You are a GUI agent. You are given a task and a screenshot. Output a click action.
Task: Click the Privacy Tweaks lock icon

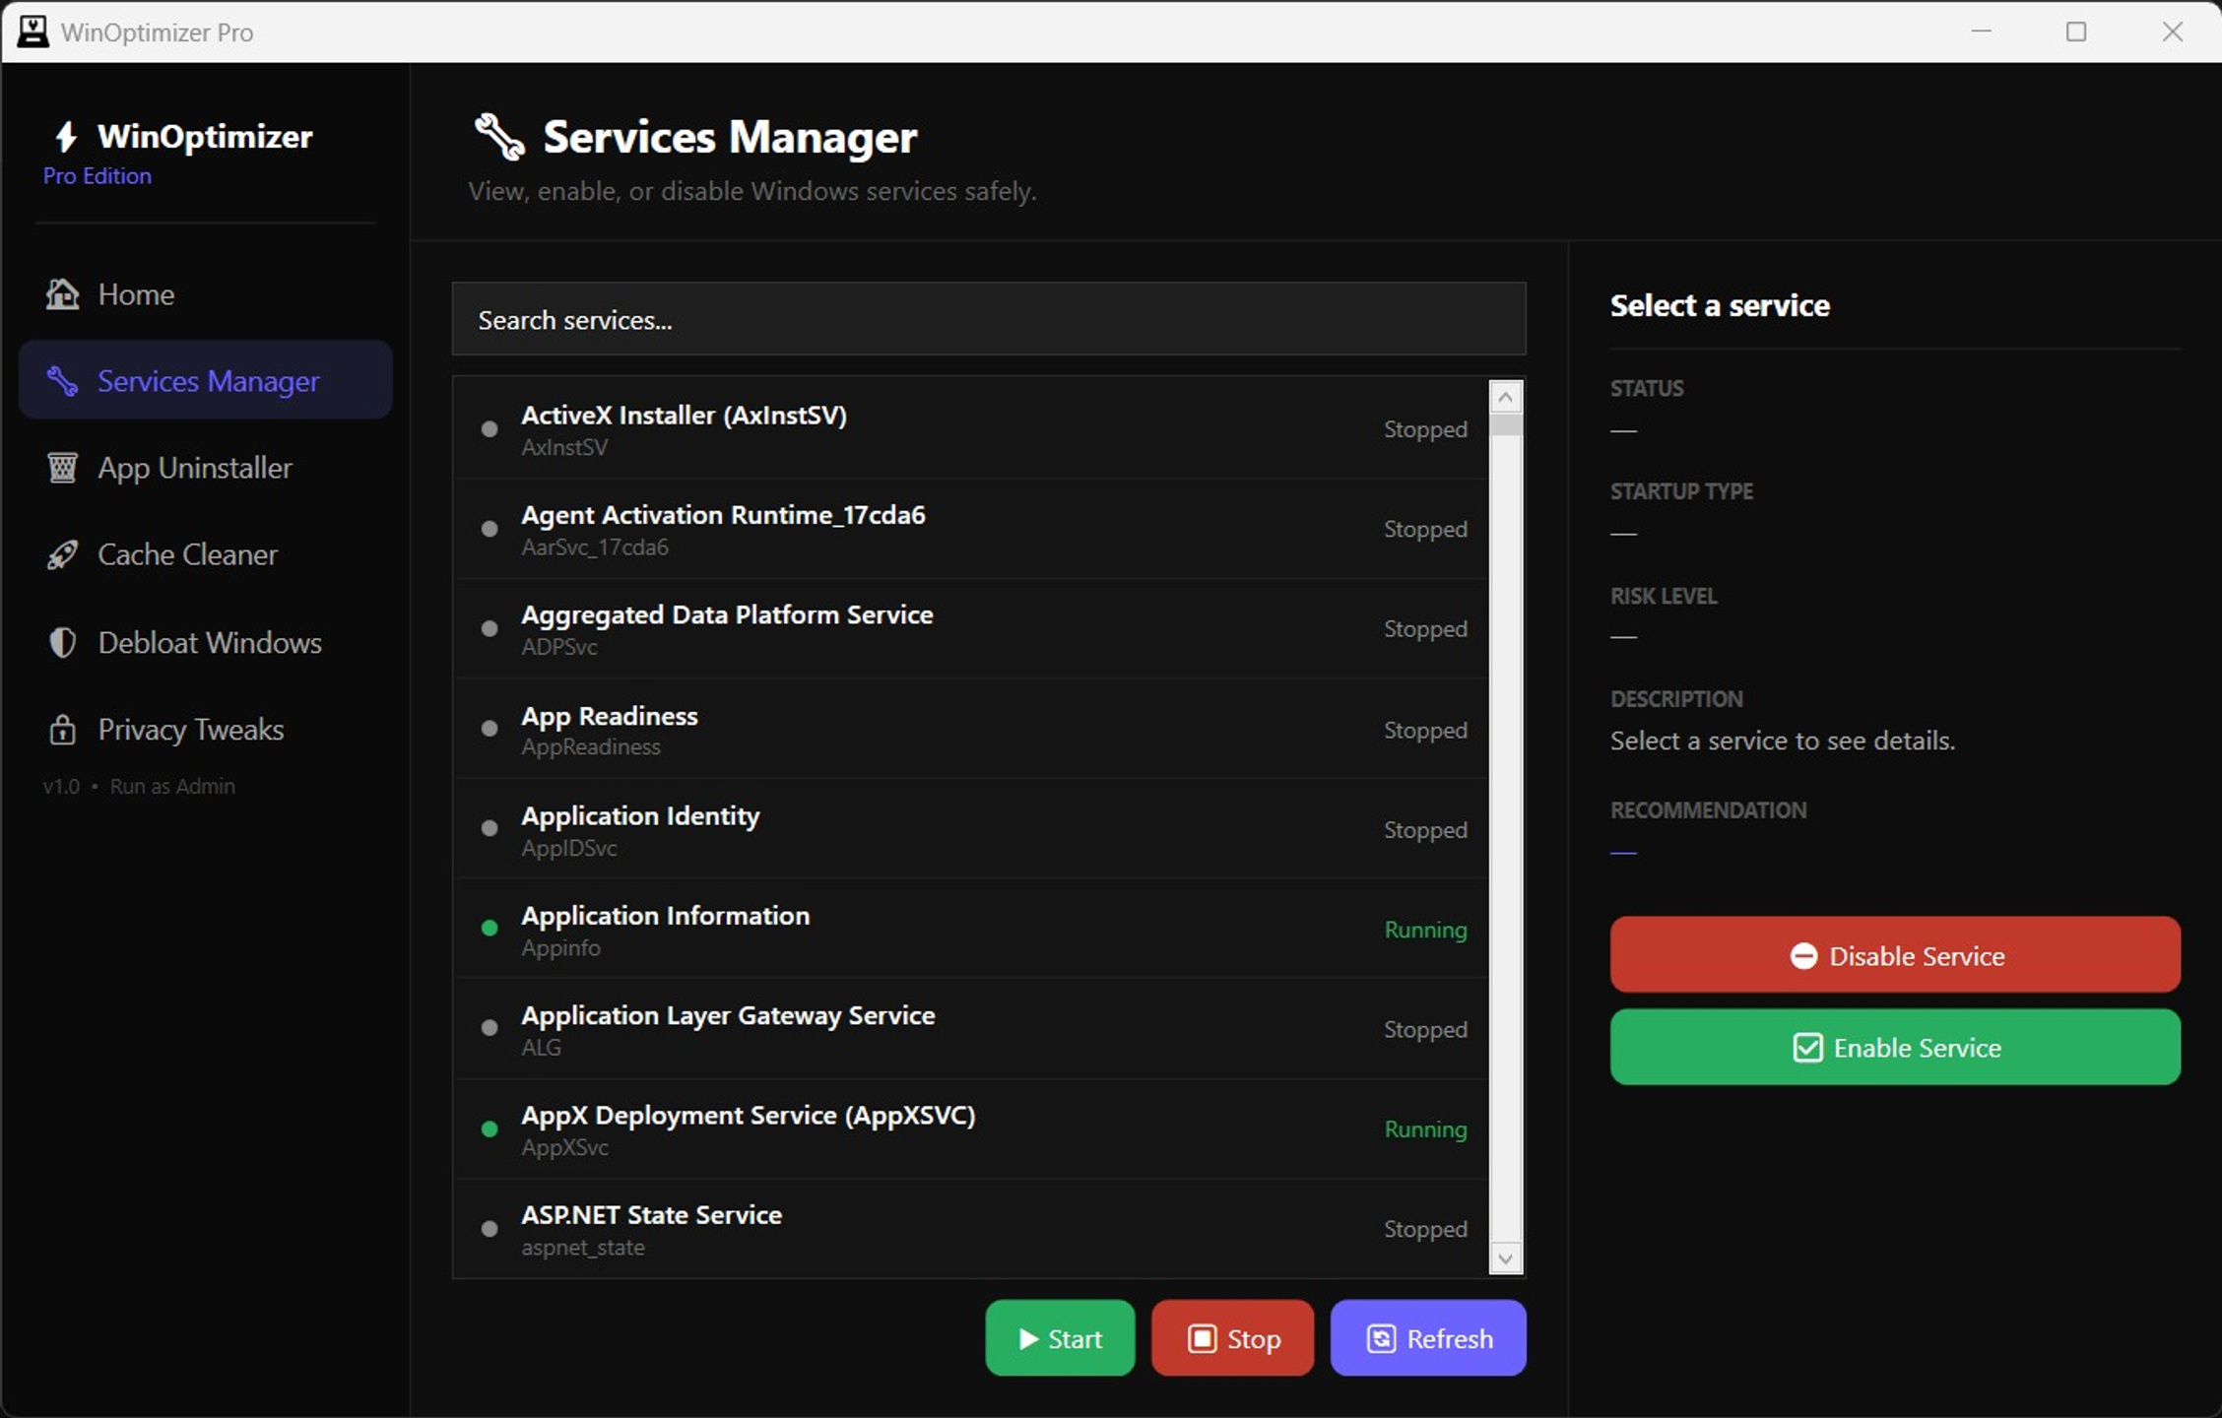coord(62,729)
